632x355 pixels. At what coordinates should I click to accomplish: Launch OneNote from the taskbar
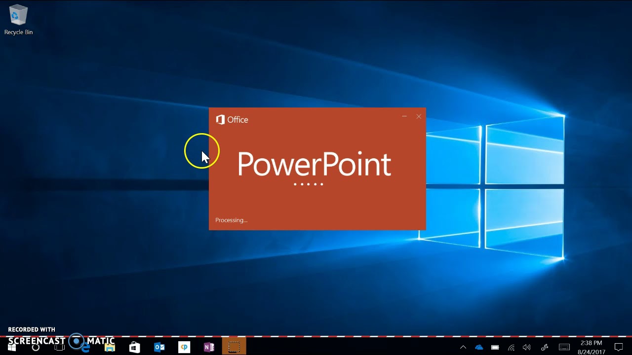pos(209,348)
